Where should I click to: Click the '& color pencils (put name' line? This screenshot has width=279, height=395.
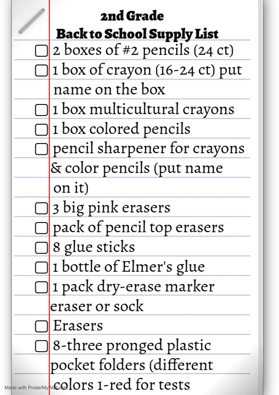(x=137, y=169)
